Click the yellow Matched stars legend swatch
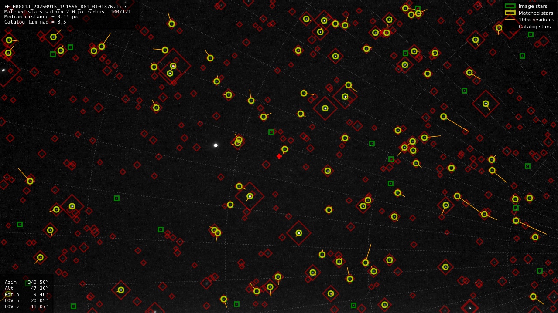The width and height of the screenshot is (558, 313). (x=510, y=13)
